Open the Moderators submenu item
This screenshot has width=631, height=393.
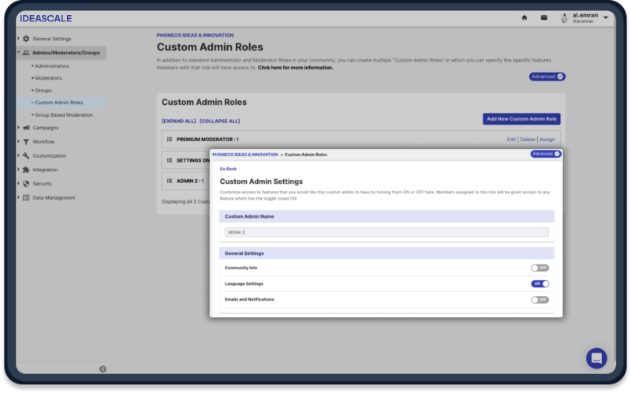48,78
